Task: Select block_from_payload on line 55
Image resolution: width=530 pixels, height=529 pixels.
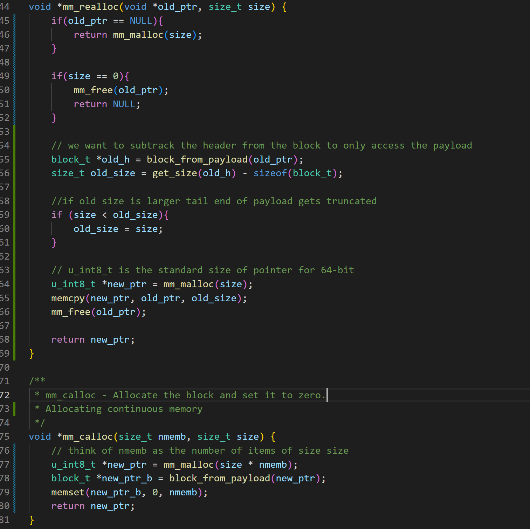Action: pos(197,159)
